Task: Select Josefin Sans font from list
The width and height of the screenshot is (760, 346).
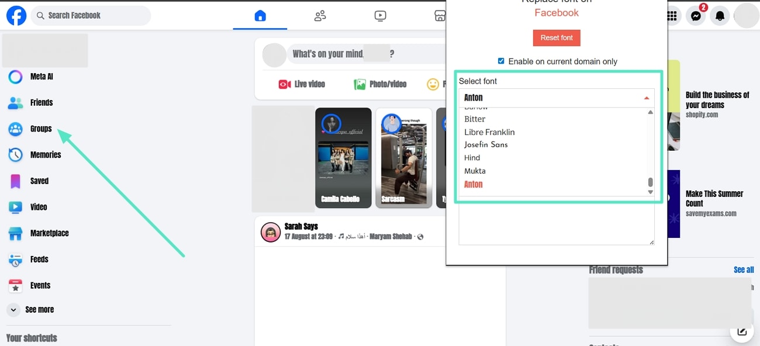Action: pos(486,145)
